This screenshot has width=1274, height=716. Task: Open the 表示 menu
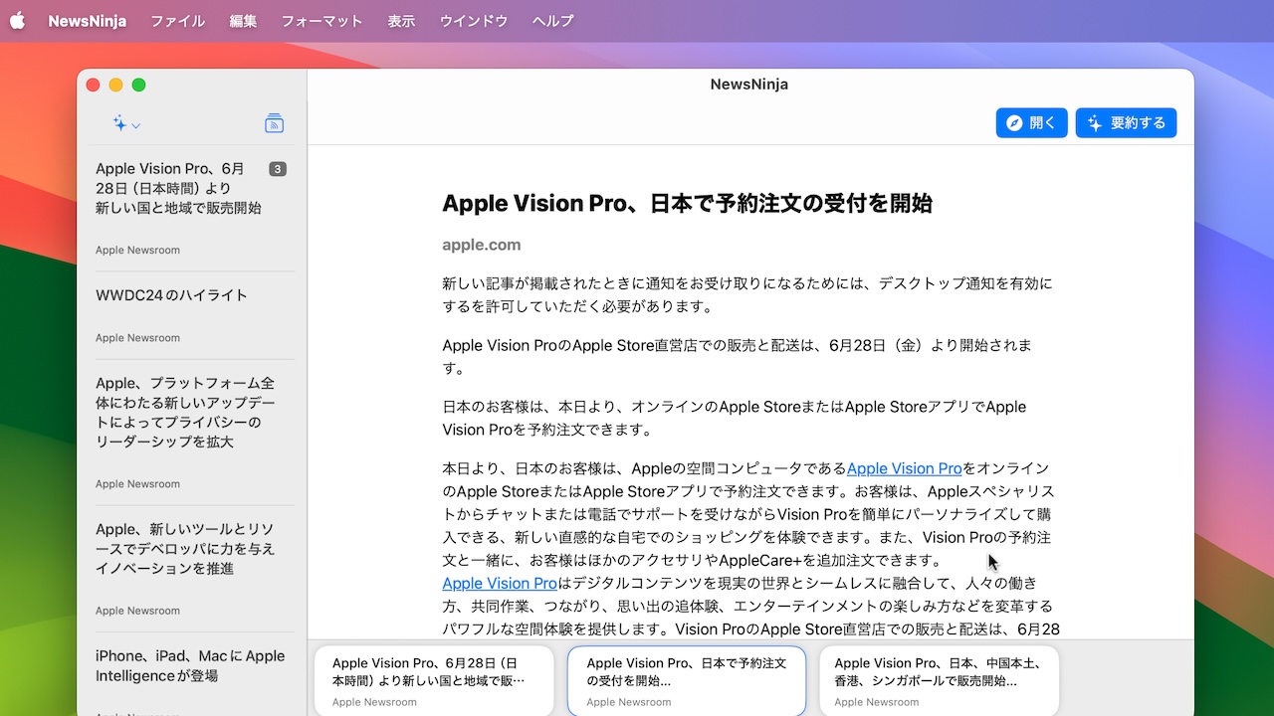point(401,21)
